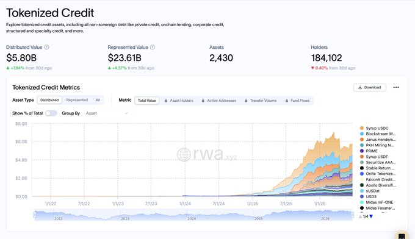Screen dimensions: 415x239
Task: Click the lock icon on Transfer Volume
Action: pos(246,101)
